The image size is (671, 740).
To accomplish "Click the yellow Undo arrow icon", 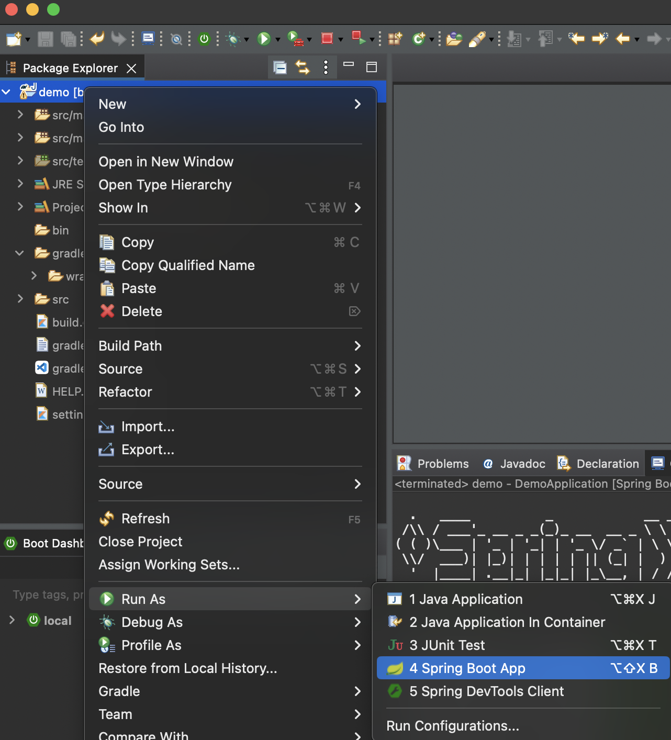I will pyautogui.click(x=97, y=38).
